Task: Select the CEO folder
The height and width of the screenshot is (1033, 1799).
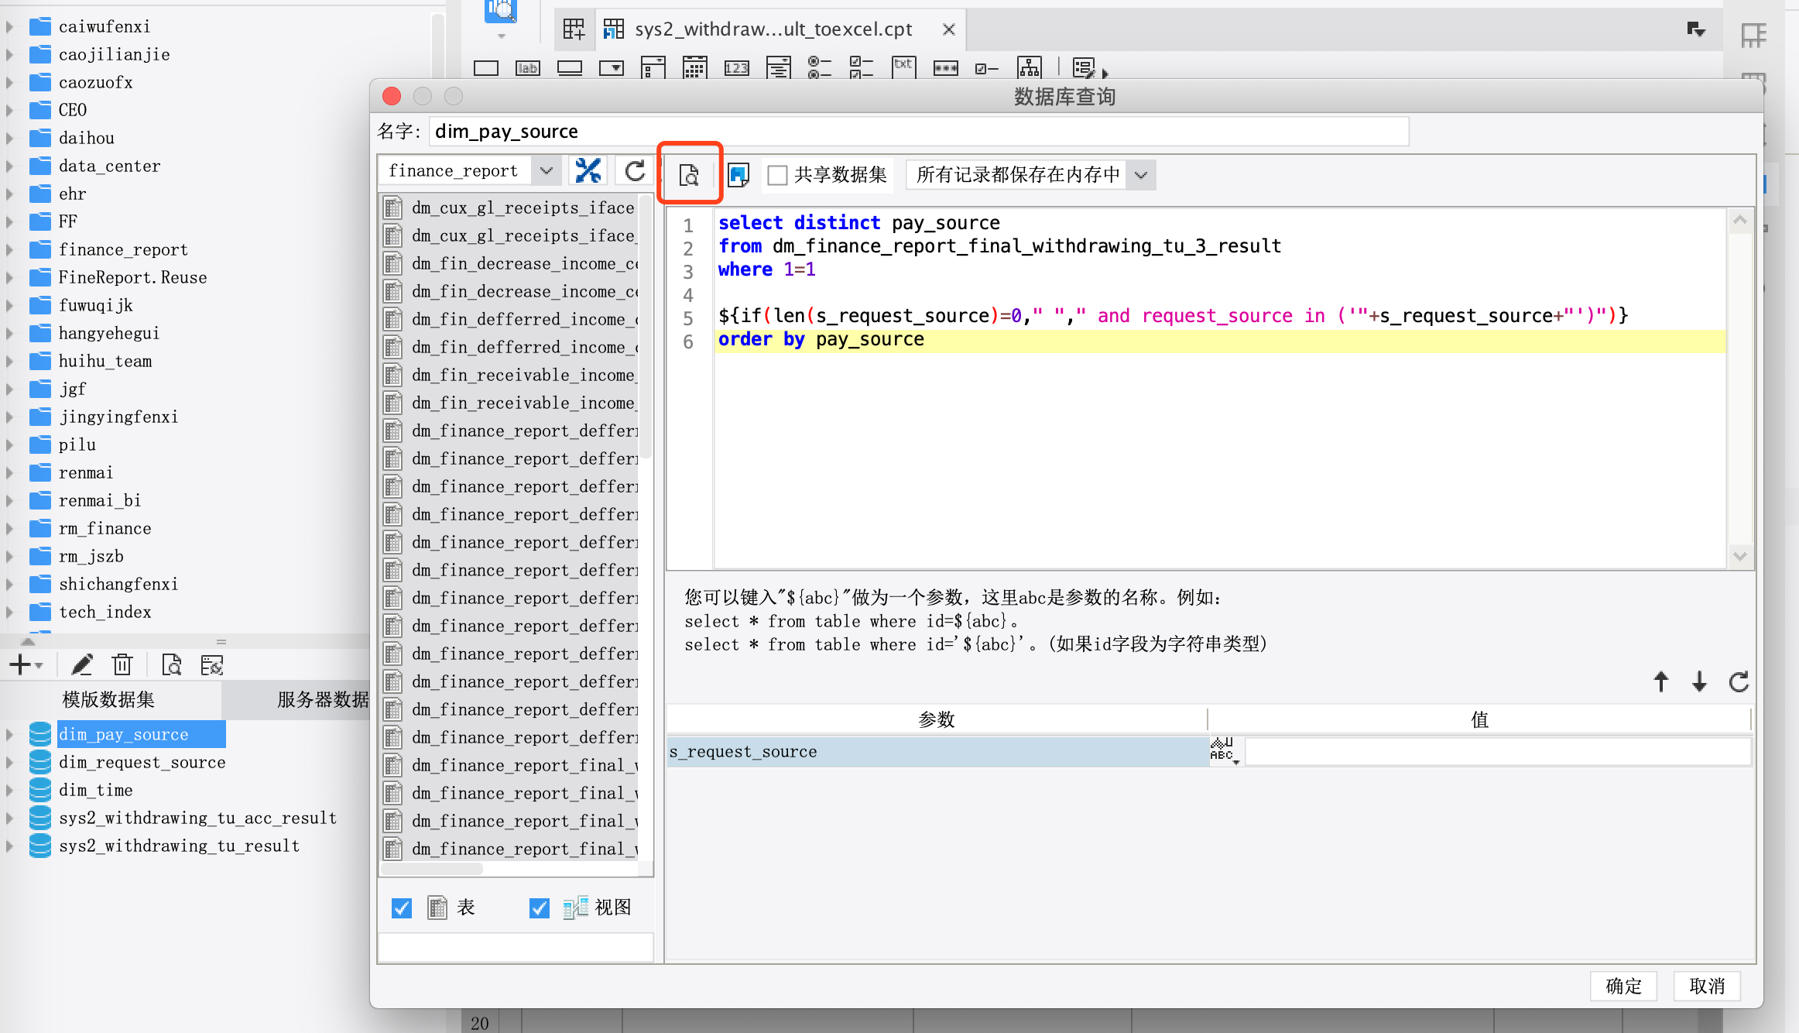Action: click(73, 110)
